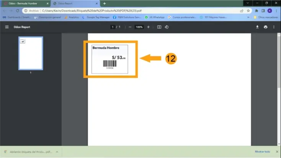Print the PDF label

pos(265,27)
